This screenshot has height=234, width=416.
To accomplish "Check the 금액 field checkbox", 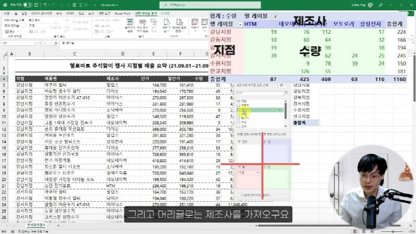I will tap(238, 126).
